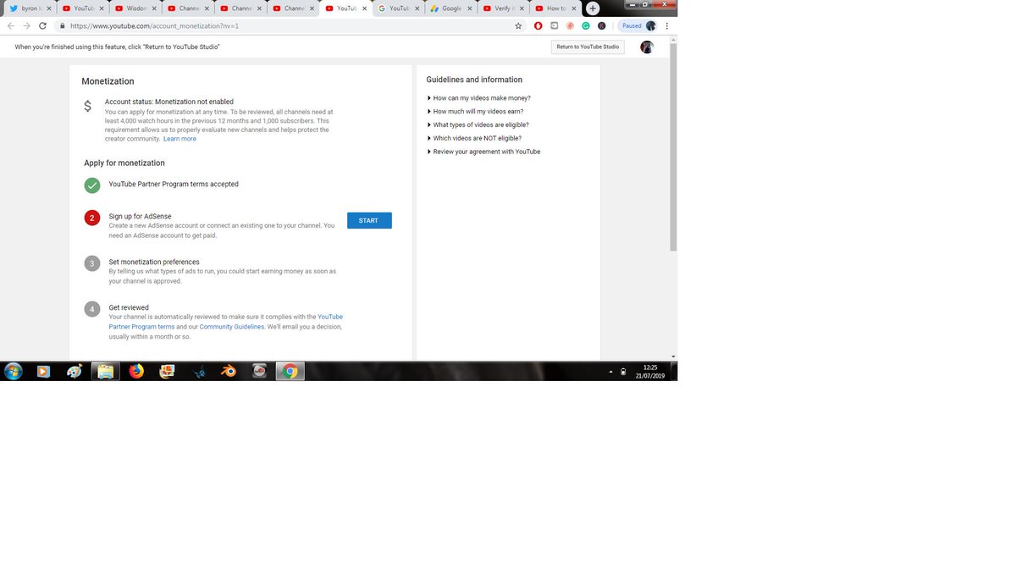Viewport: 1016px width, 569px height.
Task: Switch to the Verify tab
Action: (503, 8)
